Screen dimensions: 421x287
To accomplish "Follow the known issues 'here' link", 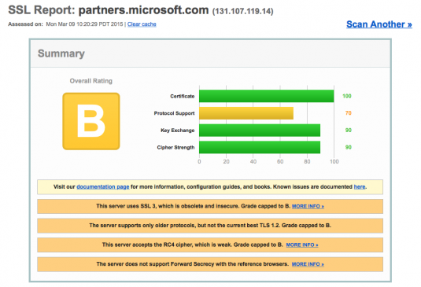I will click(360, 186).
